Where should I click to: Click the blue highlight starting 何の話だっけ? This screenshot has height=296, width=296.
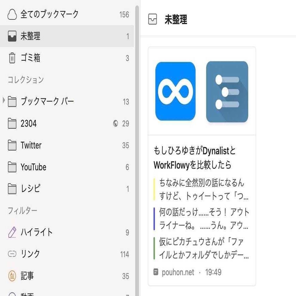tap(201, 219)
